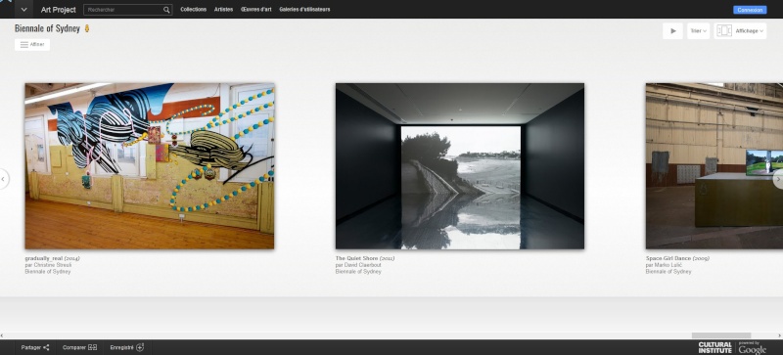
Task: Open the Artistes menu
Action: 224,10
